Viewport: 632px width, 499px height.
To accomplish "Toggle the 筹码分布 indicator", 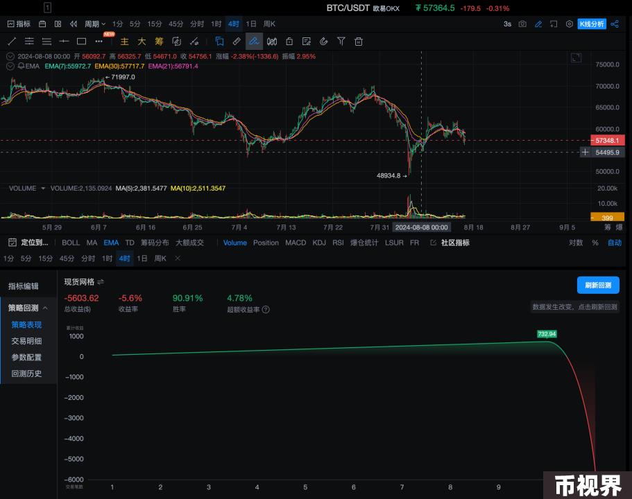I will [155, 243].
